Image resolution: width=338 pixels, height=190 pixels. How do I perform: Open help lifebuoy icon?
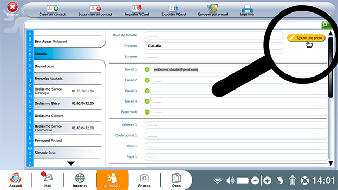[x=305, y=181]
